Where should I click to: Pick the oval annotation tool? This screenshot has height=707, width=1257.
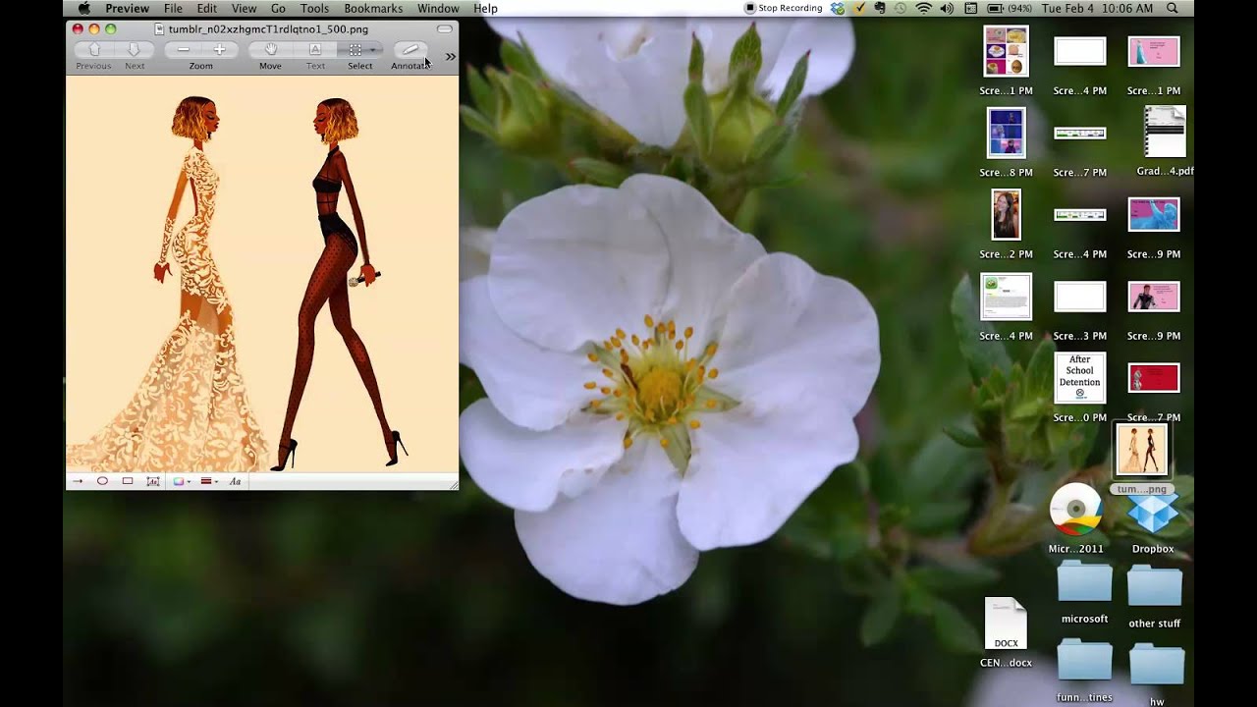(102, 481)
